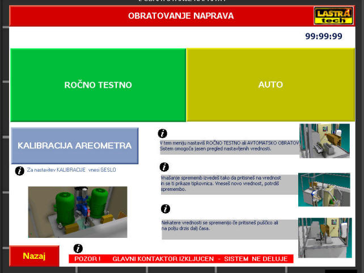Switch to AUTO operating mode
The image size is (364, 273).
coord(270,85)
